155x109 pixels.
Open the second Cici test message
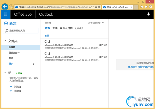(x=74, y=57)
